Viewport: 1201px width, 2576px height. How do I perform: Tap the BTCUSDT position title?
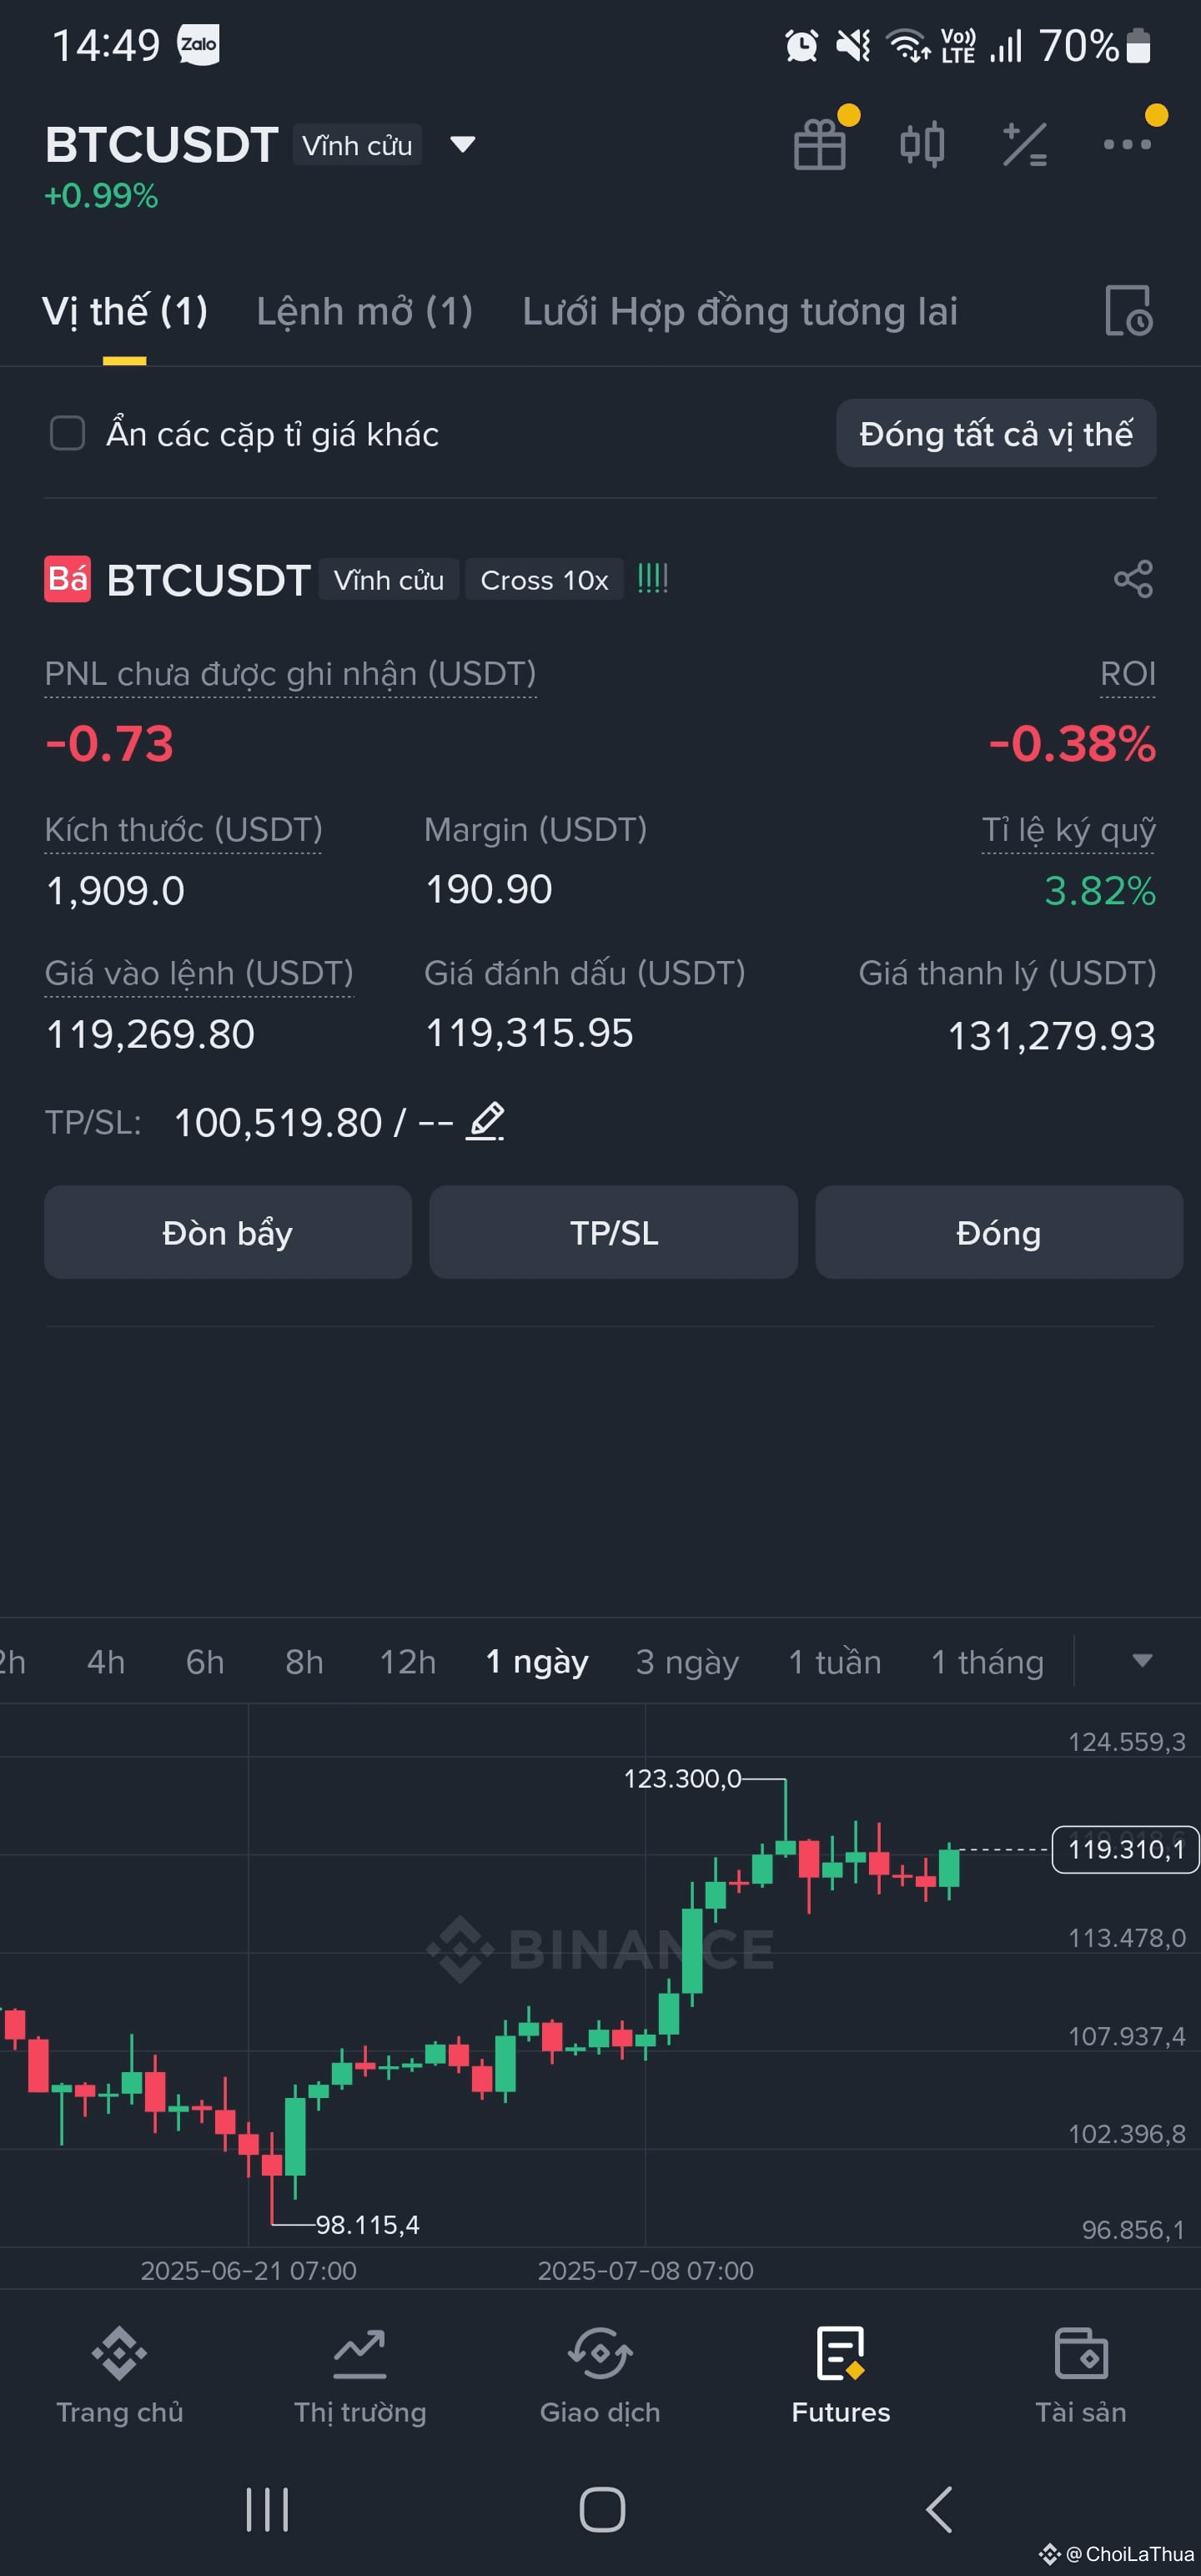point(209,580)
